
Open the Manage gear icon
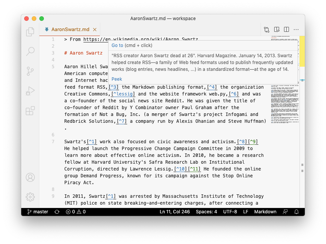click(30, 197)
